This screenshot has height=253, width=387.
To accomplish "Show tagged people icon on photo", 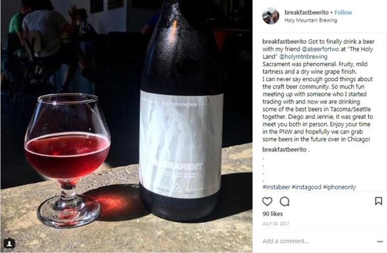I will [9, 244].
